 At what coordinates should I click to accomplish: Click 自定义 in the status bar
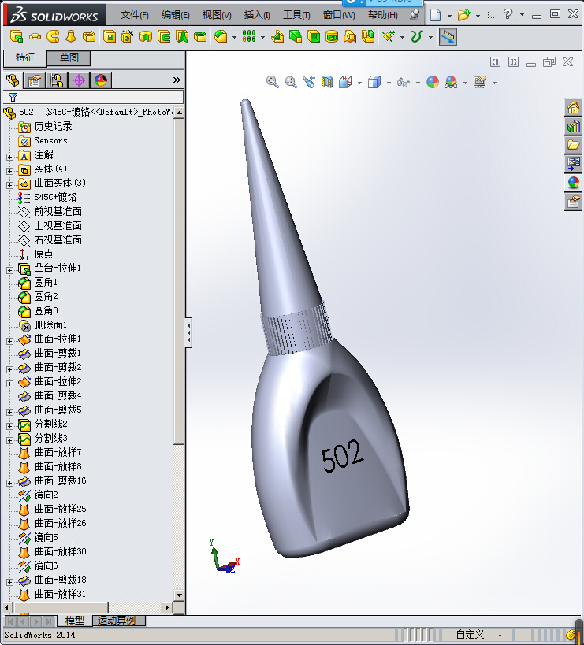(470, 634)
